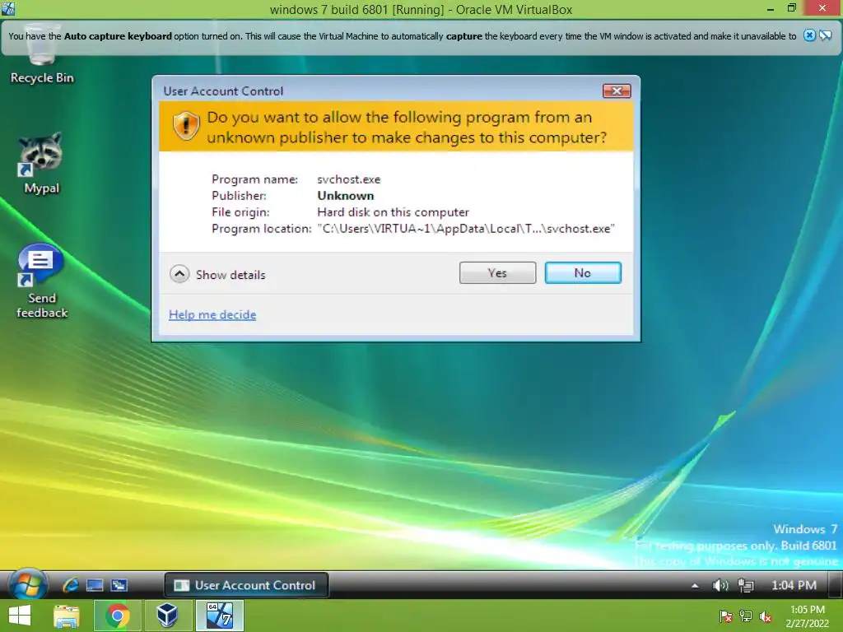
Task: Expand Show details chevron
Action: pyautogui.click(x=179, y=274)
